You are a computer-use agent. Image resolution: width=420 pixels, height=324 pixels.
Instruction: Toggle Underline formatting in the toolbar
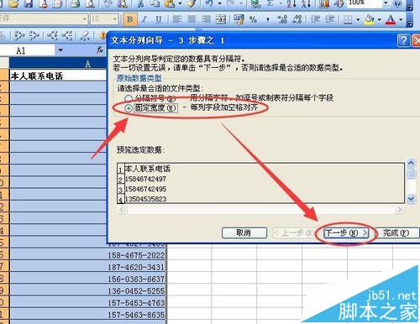pos(159,19)
